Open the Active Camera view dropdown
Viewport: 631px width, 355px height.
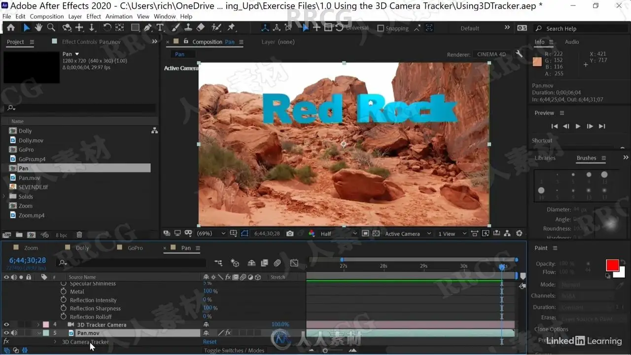(x=408, y=234)
